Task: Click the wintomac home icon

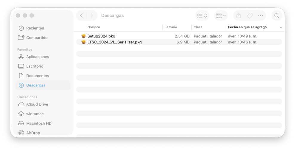Action: coord(21,114)
